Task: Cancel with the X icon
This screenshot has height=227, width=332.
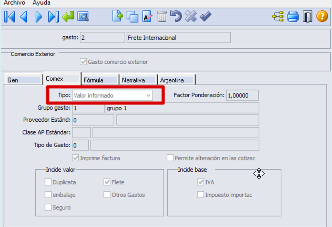Action: [191, 16]
